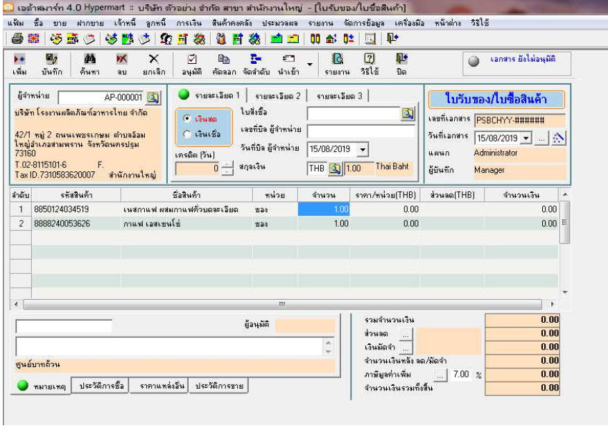Open the แฟ้ม (File) menu
This screenshot has height=426, width=608.
coord(16,24)
